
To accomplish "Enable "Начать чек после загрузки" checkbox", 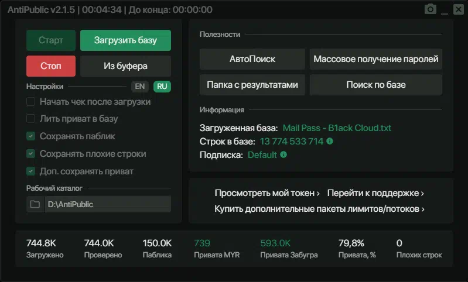I will [x=30, y=102].
